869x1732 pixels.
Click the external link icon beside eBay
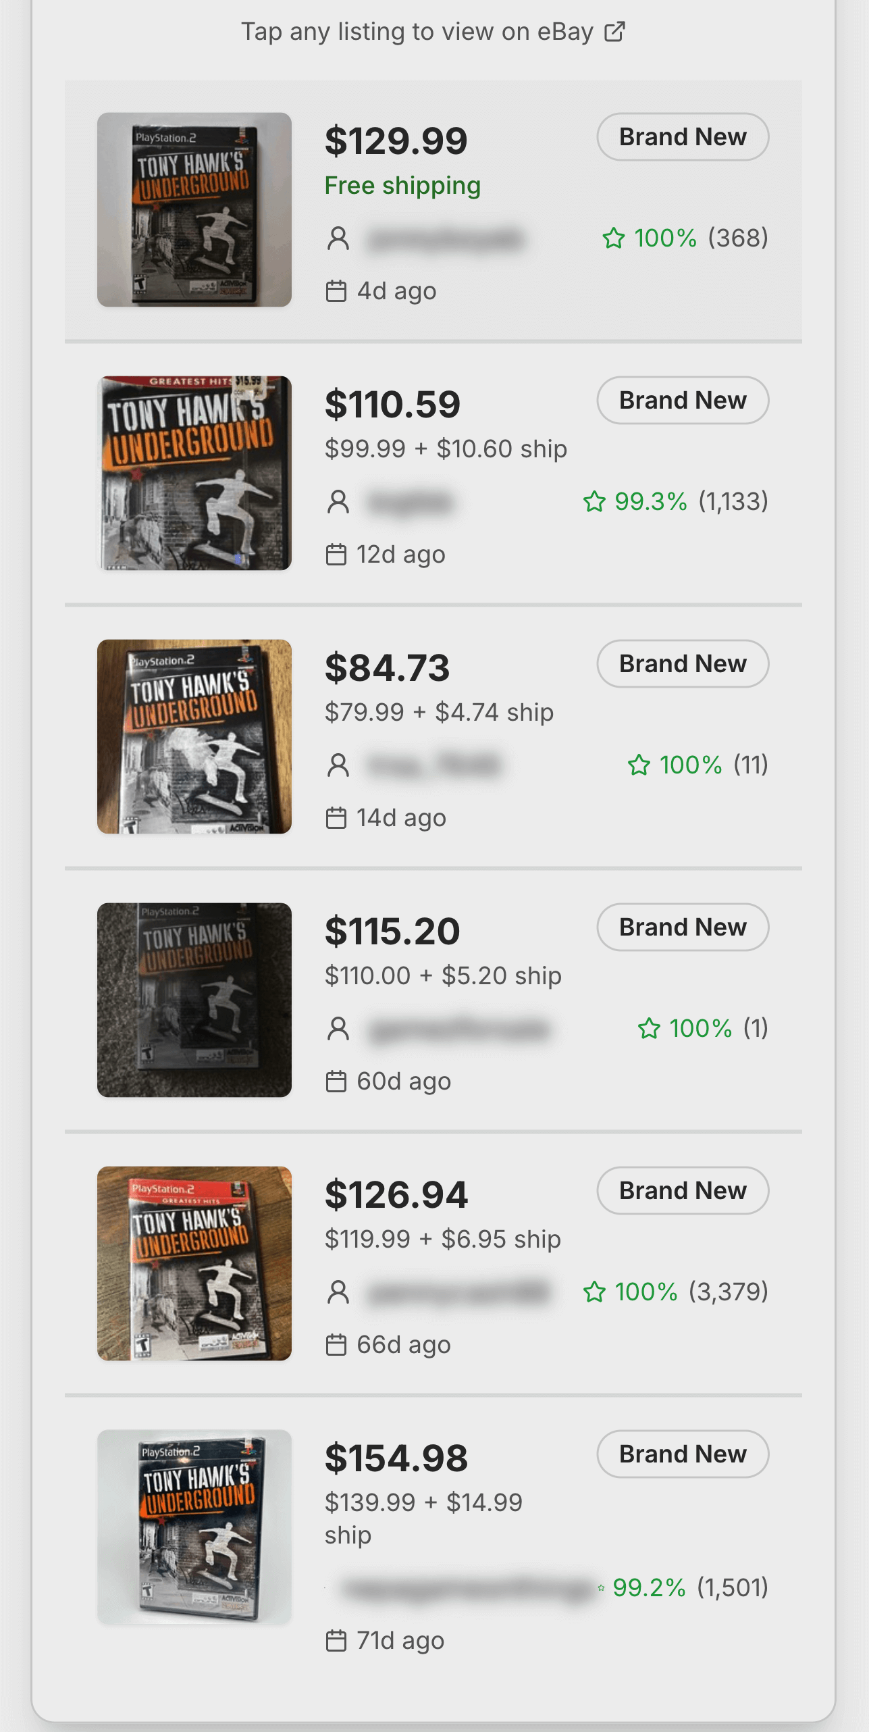point(614,32)
